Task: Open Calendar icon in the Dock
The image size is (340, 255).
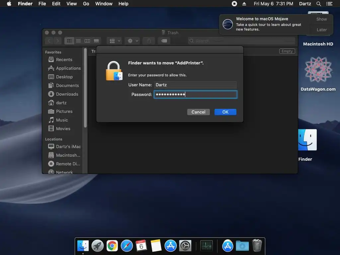Action: click(x=141, y=246)
